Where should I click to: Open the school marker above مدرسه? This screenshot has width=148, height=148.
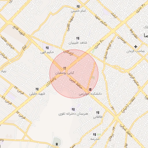(x=95, y=134)
